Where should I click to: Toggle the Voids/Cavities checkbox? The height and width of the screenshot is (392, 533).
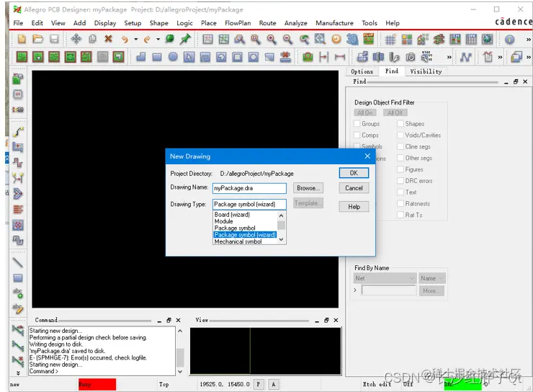tap(400, 135)
